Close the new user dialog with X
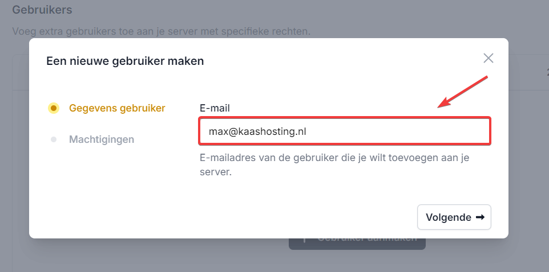The image size is (549, 272). coord(488,58)
